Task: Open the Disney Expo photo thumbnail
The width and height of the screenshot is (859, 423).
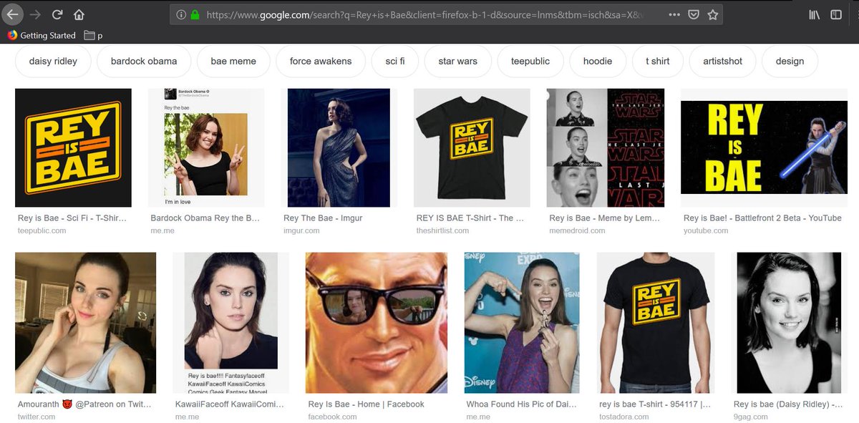Action: tap(522, 323)
